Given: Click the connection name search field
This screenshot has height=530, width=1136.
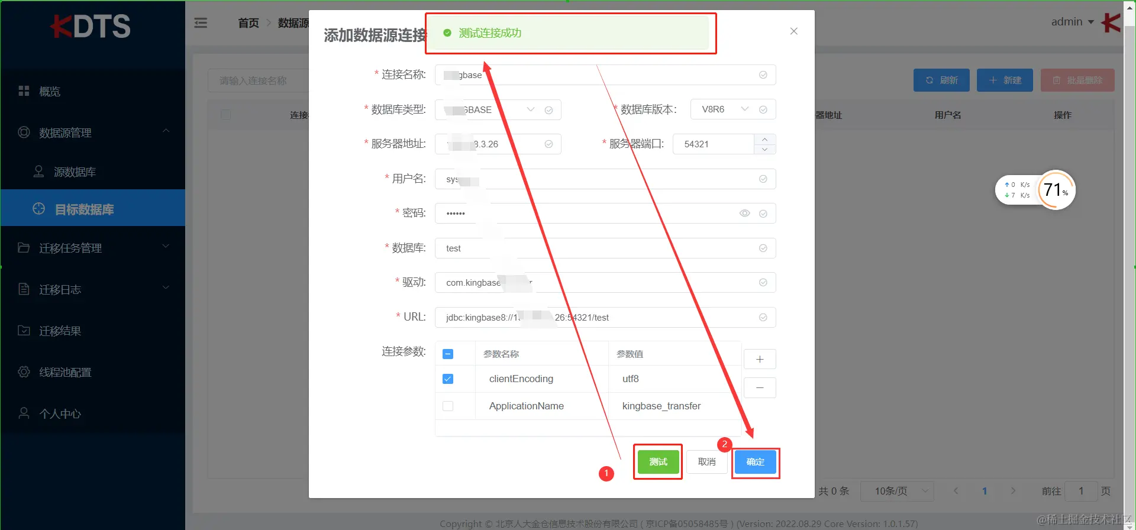Looking at the screenshot, I should tap(259, 80).
